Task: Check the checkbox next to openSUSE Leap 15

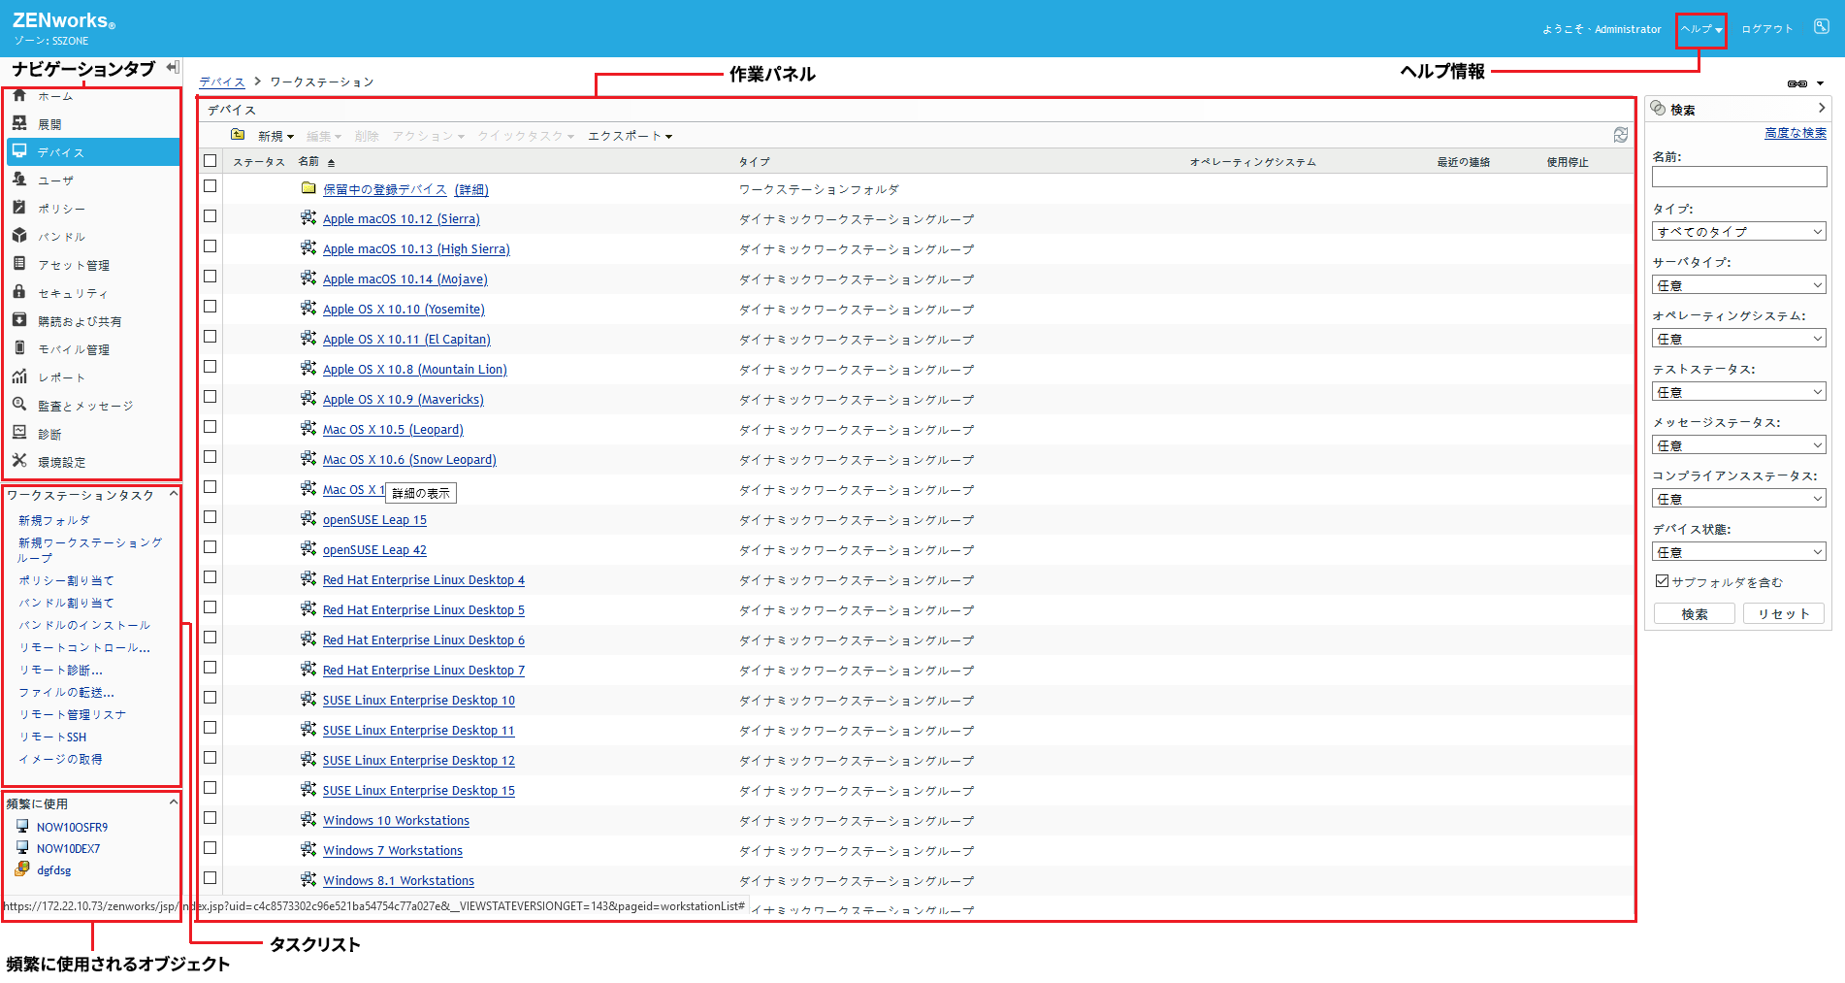Action: (x=210, y=517)
